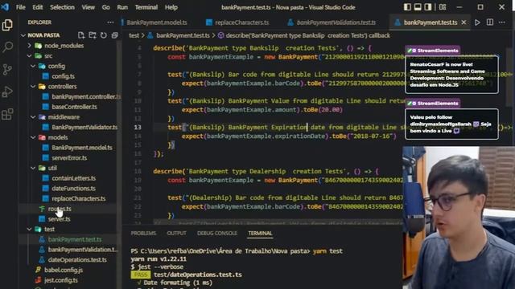The height and width of the screenshot is (289, 515).
Task: Open the Extensions view
Action: (7, 114)
